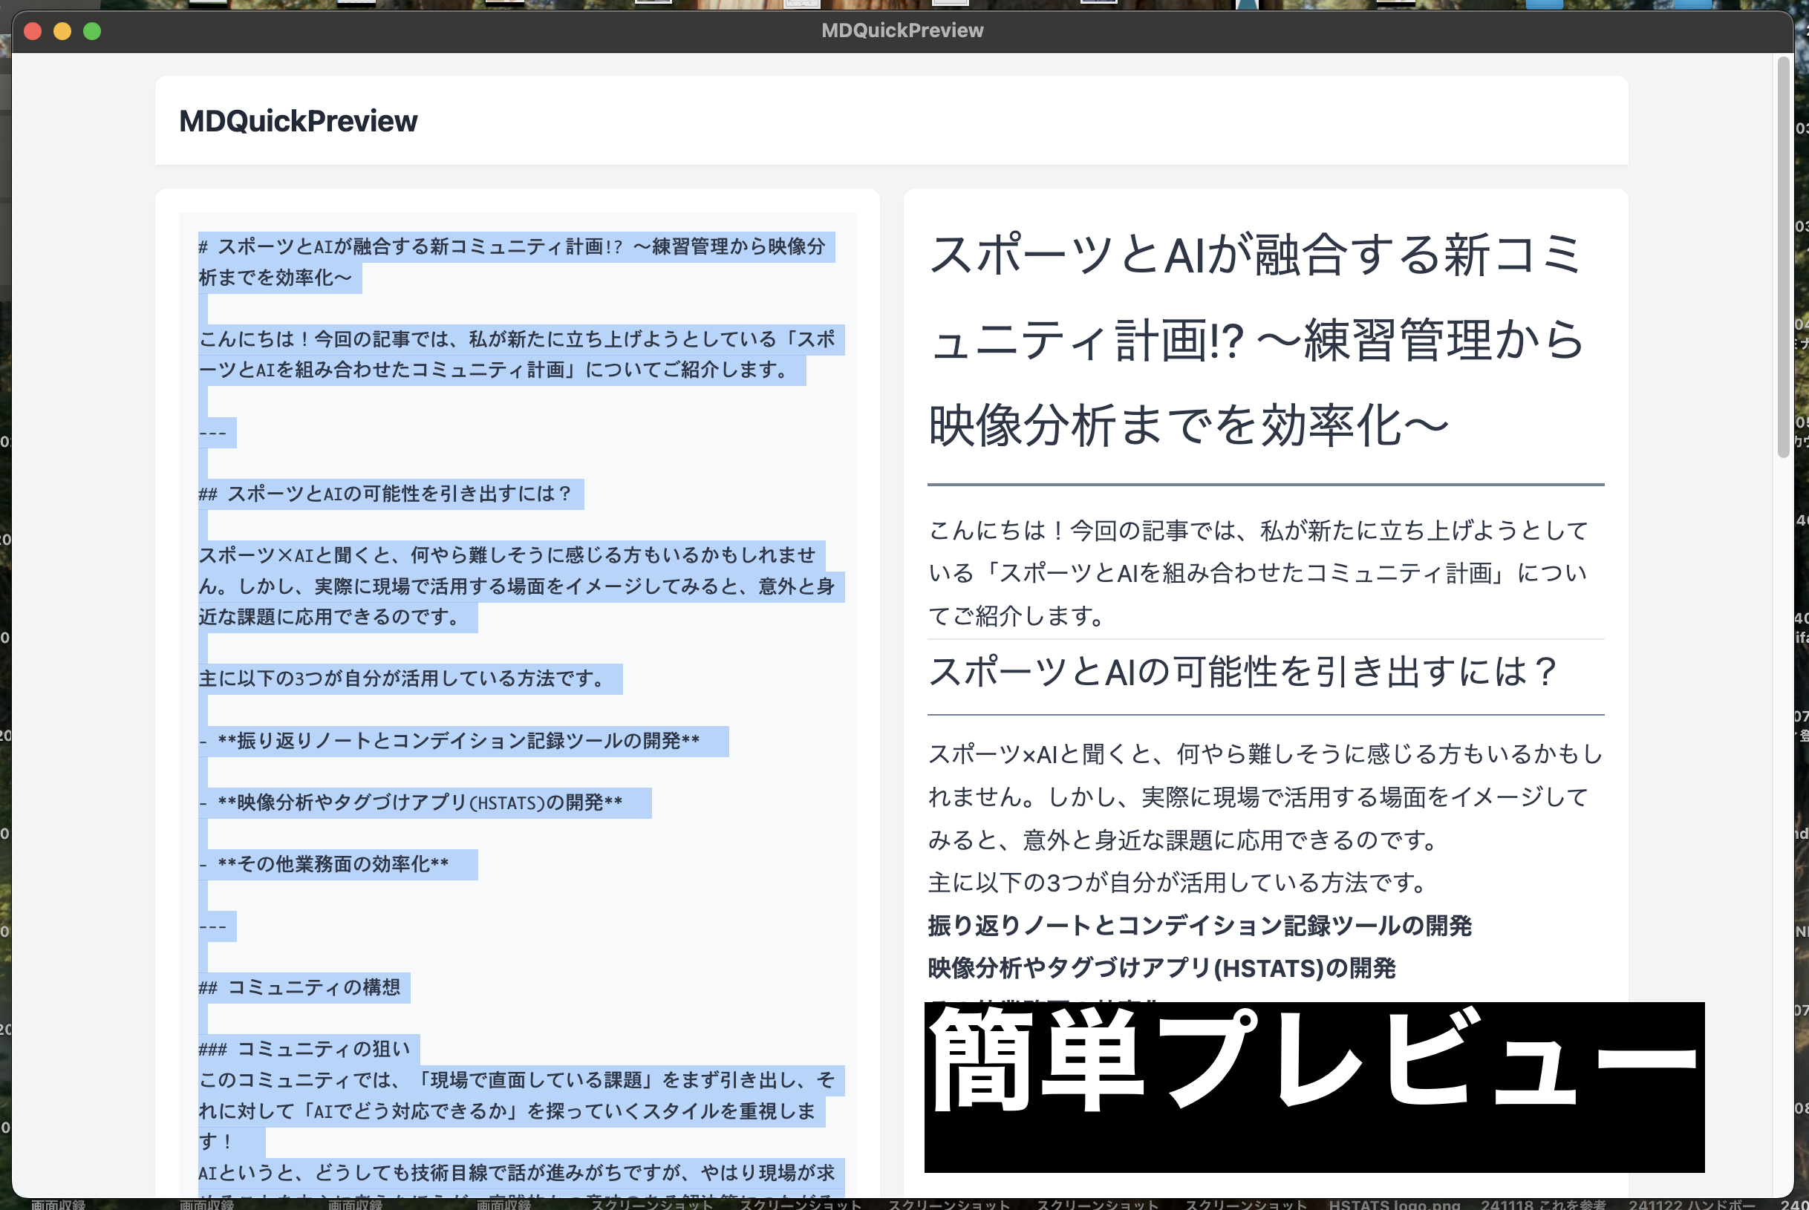Click the green fullscreen window button
Viewport: 1809px width, 1210px height.
[x=92, y=31]
